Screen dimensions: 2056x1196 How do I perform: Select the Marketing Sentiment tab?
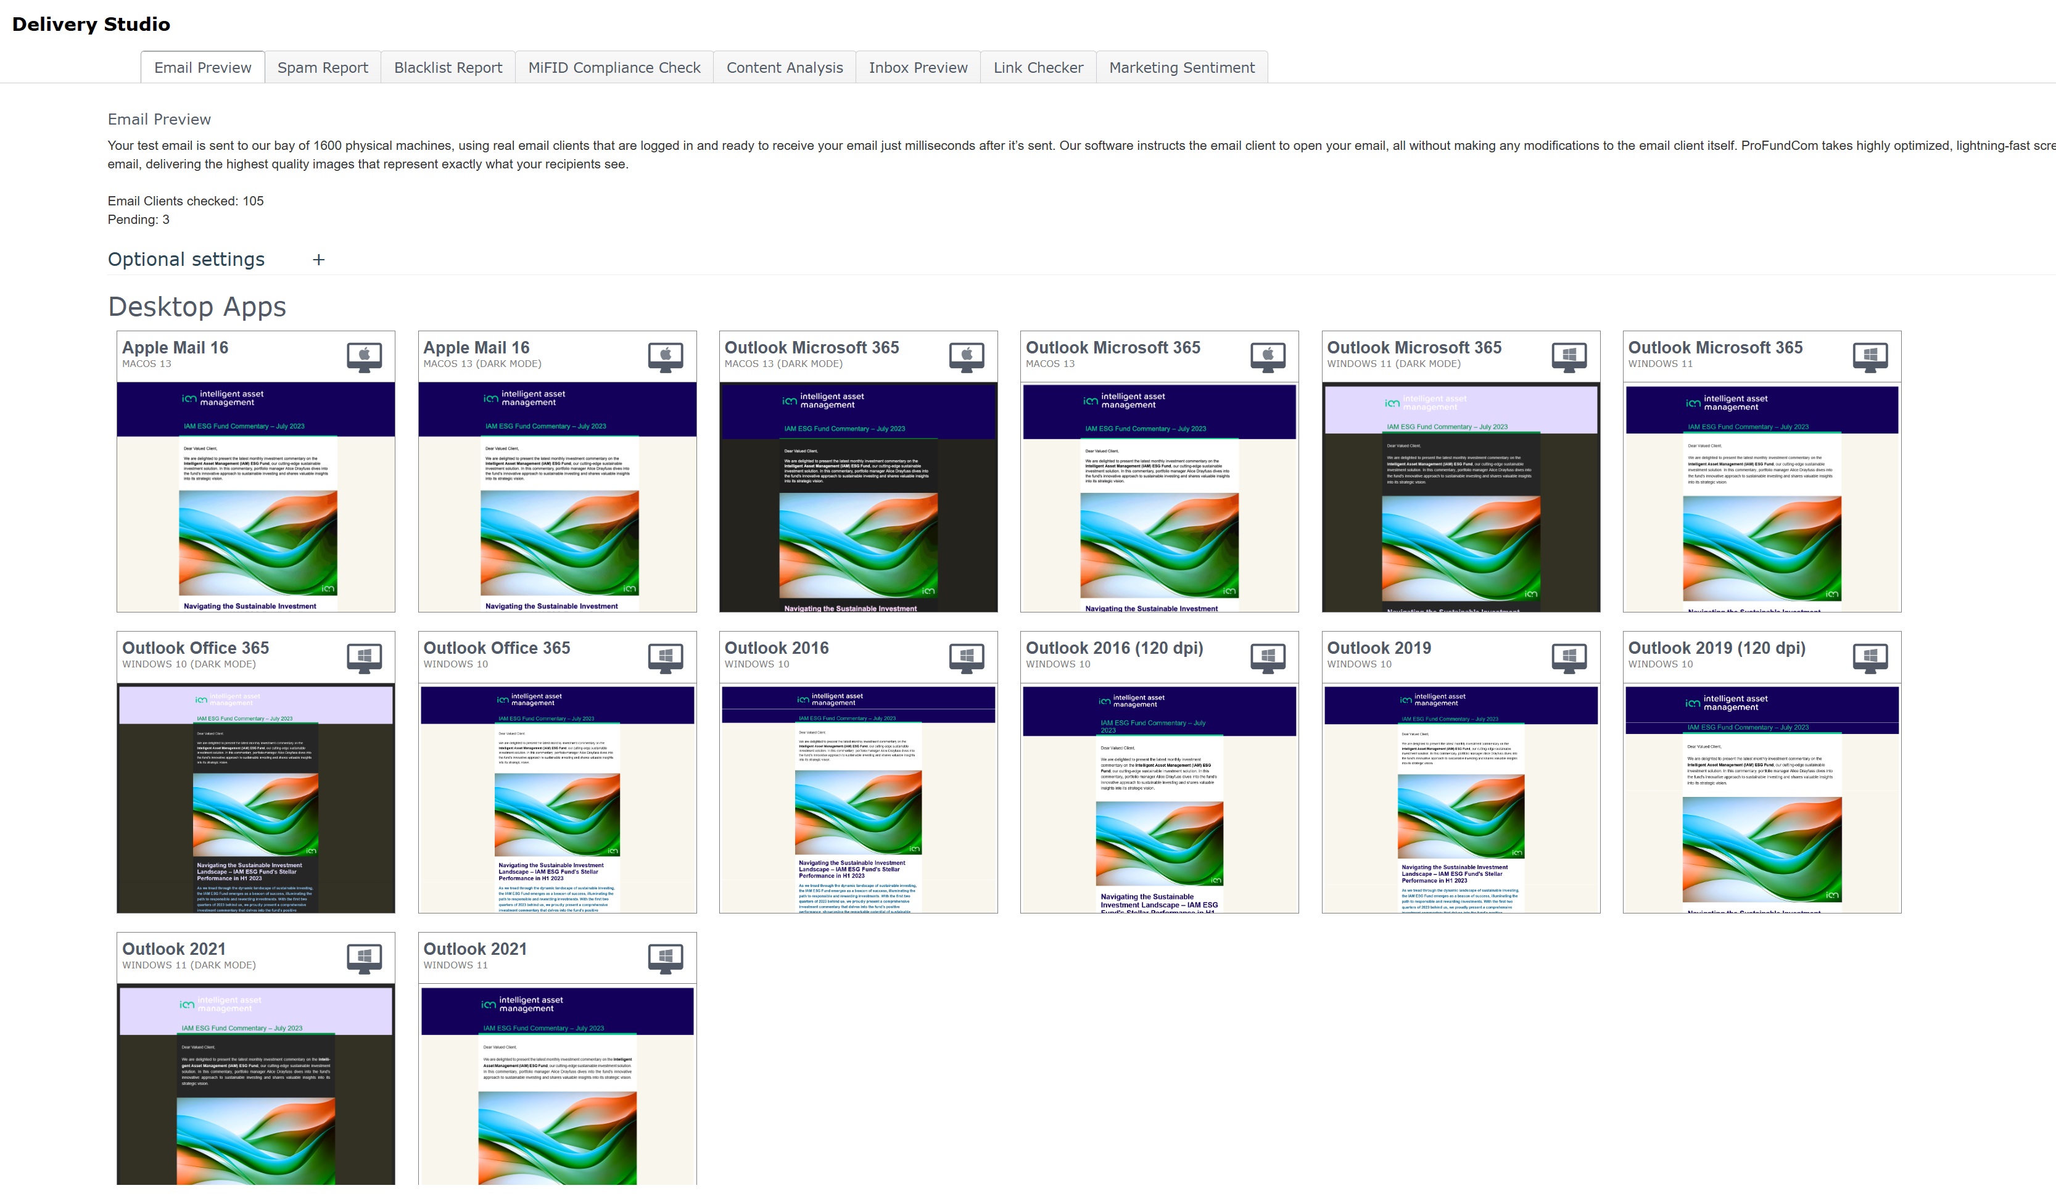1181,68
